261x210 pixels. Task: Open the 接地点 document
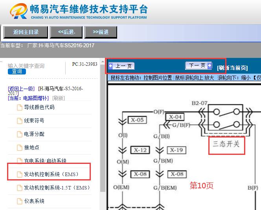31,147
